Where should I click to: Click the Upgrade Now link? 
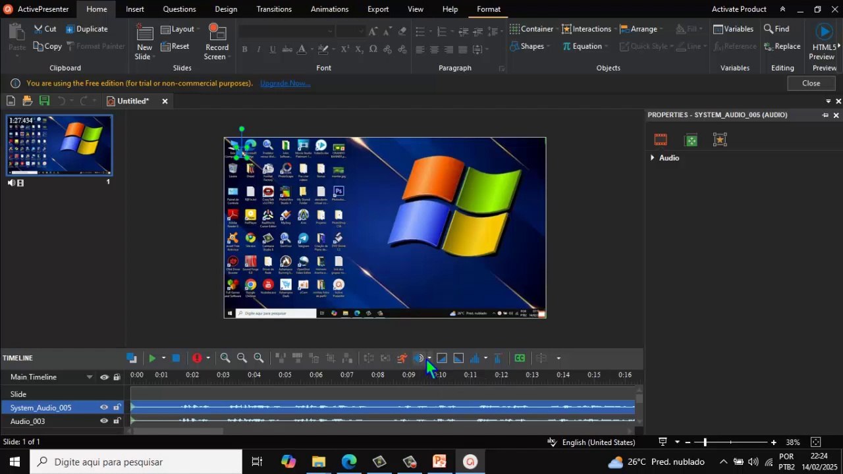[285, 84]
